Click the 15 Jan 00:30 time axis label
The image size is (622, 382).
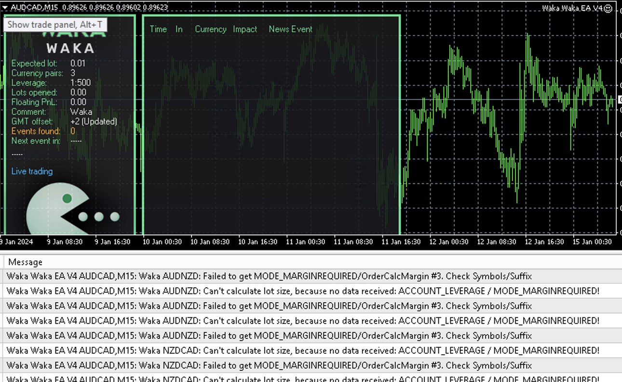tap(592, 242)
